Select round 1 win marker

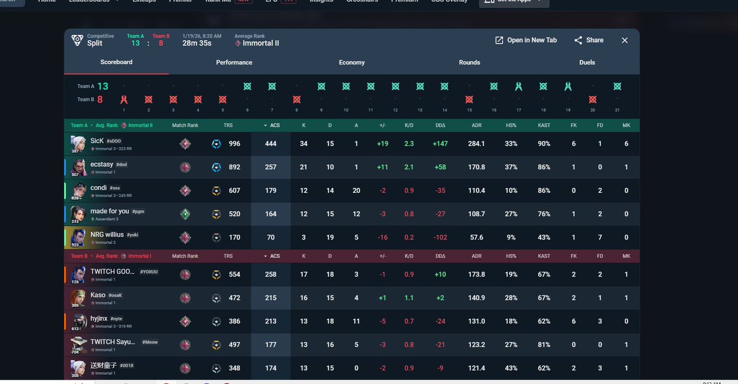click(x=124, y=99)
